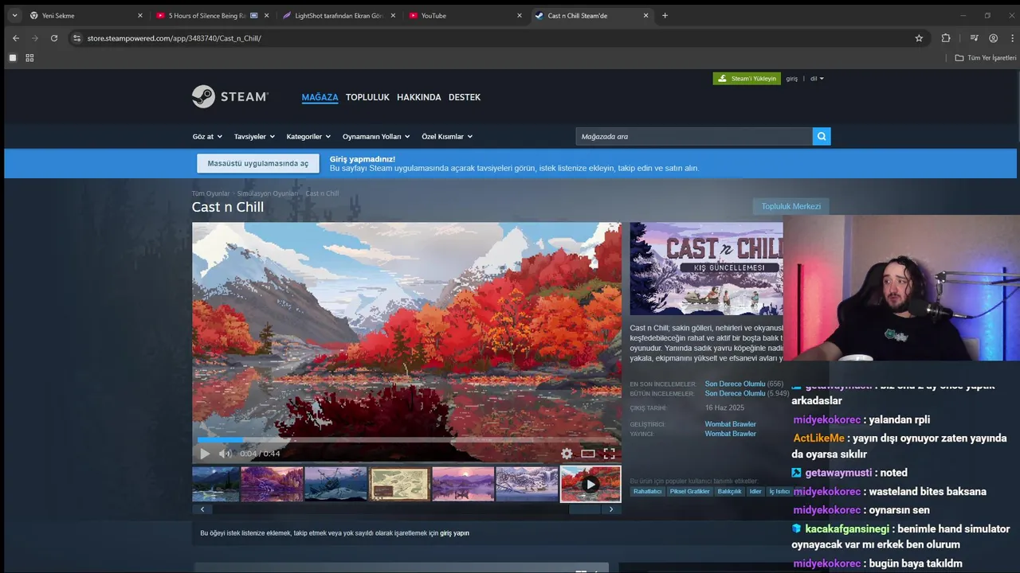
Task: Follow the Simülasyon Oyunları breadcrumb link
Action: tap(267, 193)
